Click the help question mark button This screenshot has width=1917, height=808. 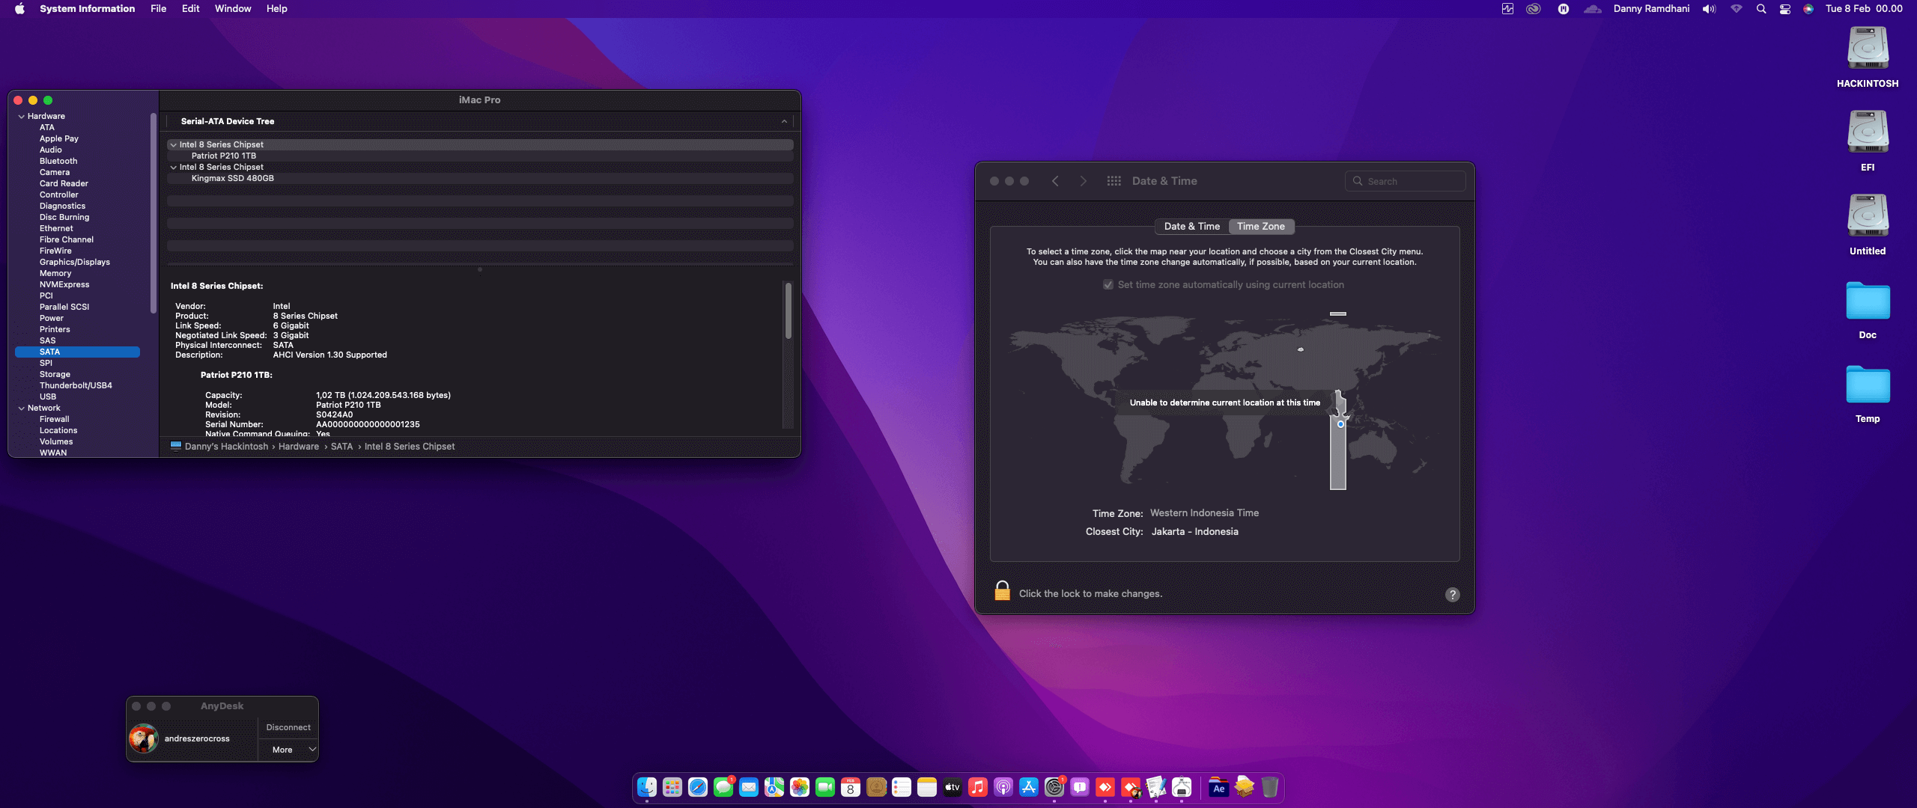point(1452,595)
